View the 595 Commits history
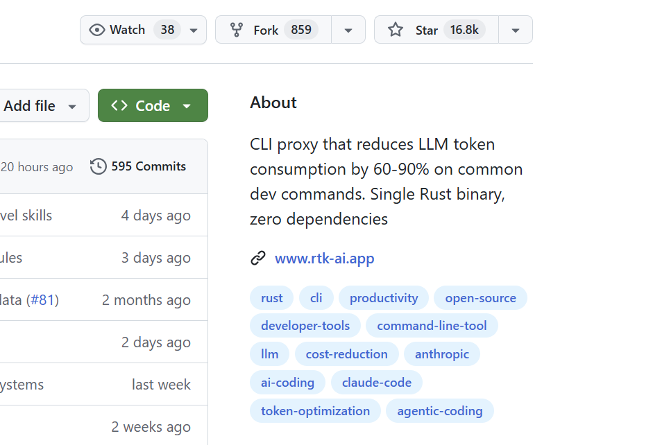Image resolution: width=653 pixels, height=445 pixels. [149, 166]
